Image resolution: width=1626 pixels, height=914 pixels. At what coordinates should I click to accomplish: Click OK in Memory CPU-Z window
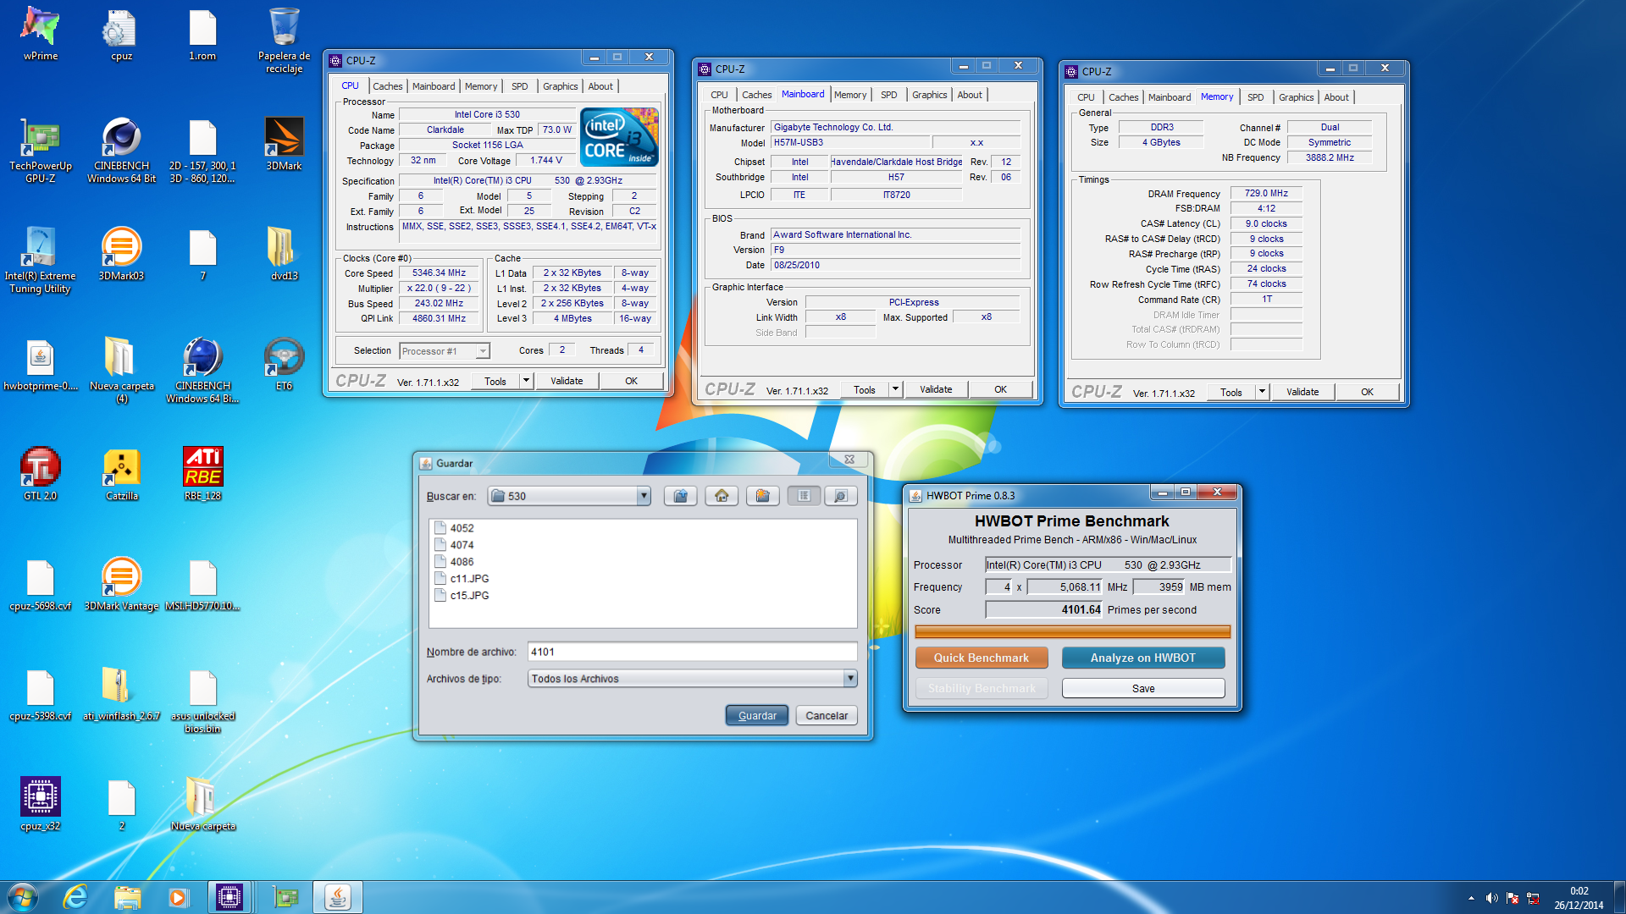tap(1367, 392)
